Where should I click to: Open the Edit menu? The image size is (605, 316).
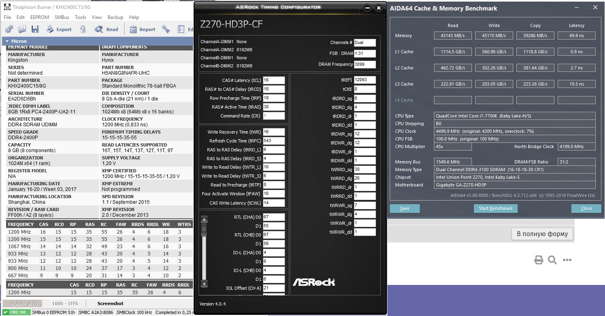21,17
